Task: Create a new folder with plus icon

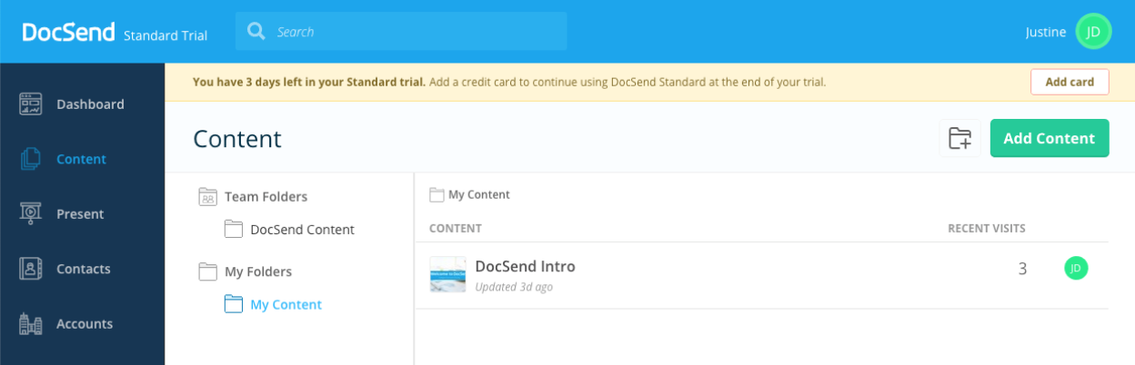Action: 959,138
